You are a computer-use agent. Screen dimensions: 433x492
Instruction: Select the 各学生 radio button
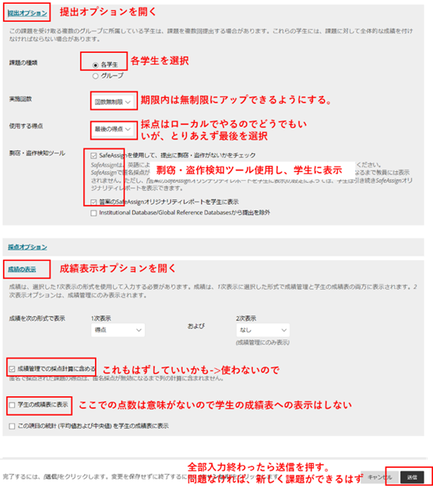point(96,65)
